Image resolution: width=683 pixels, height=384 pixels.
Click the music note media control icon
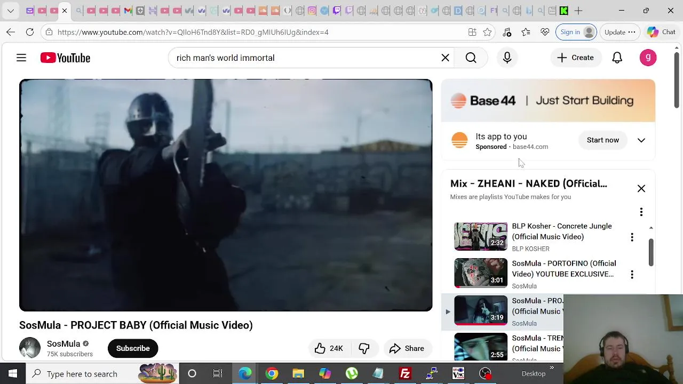(507, 32)
